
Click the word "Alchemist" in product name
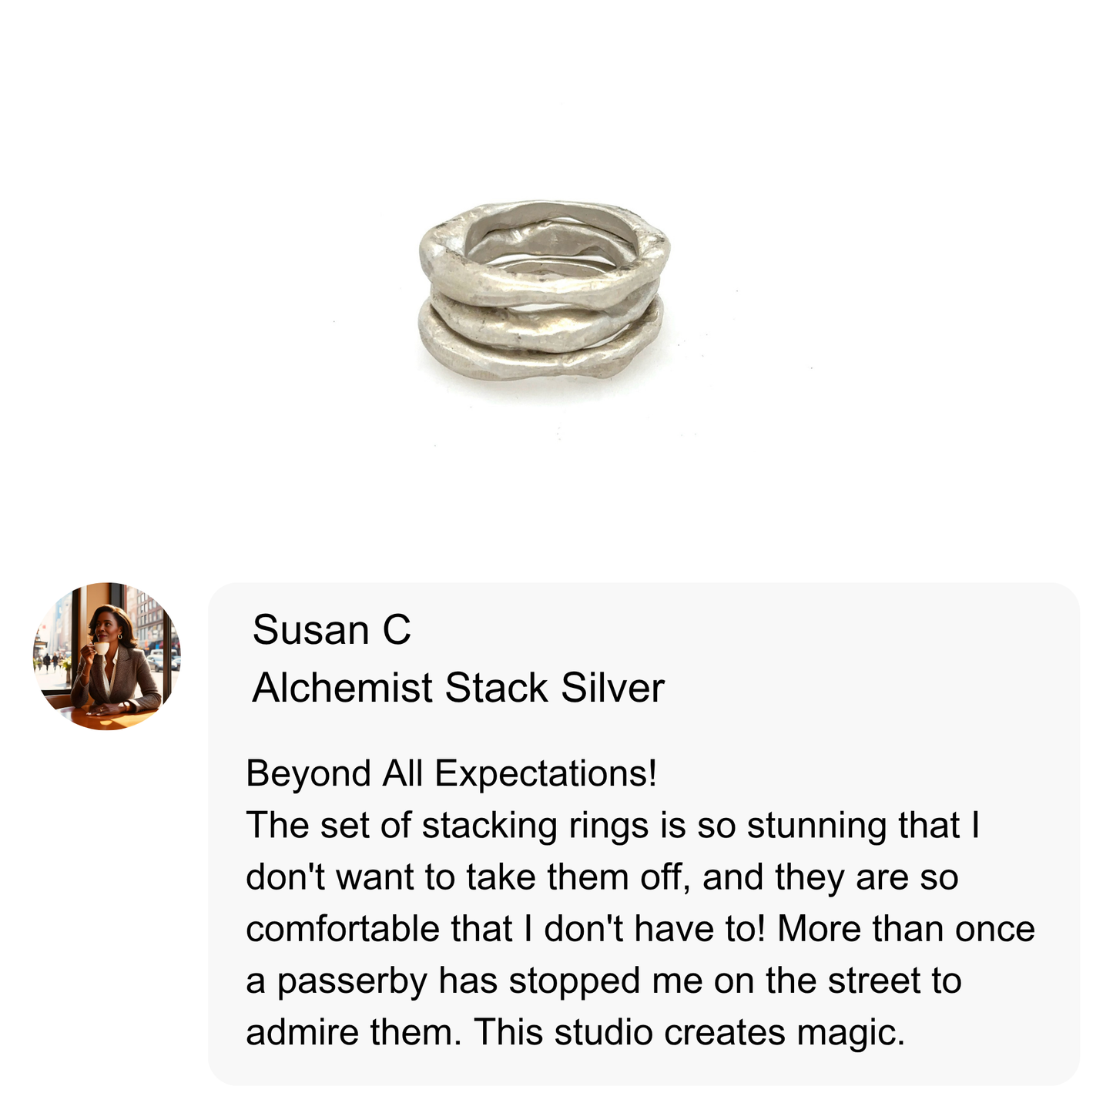click(342, 688)
